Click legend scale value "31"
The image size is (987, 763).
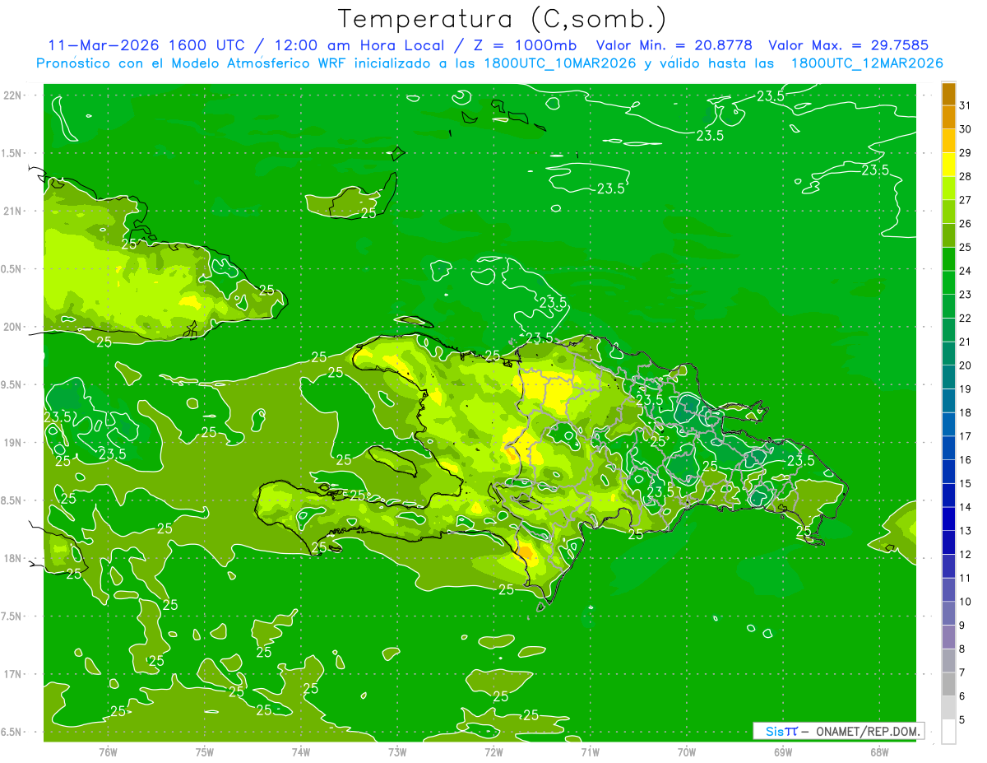[966, 105]
